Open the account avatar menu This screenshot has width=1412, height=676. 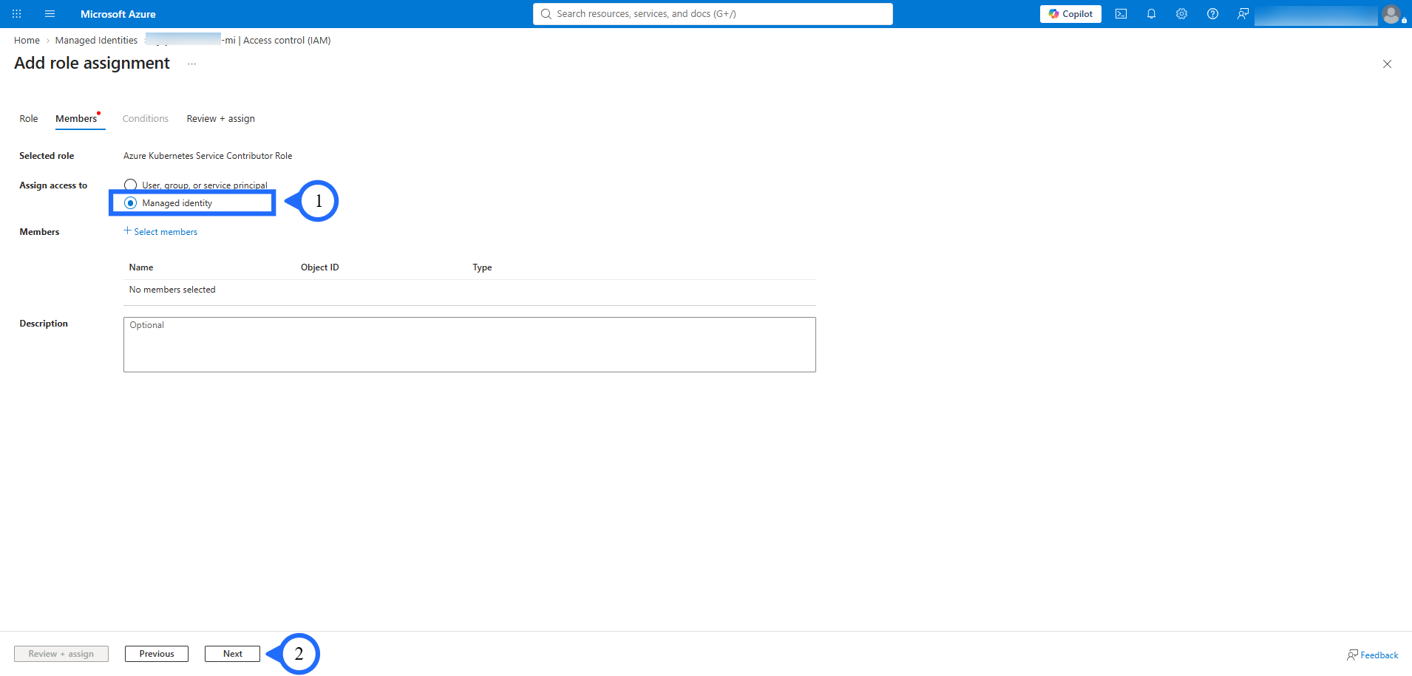coord(1392,14)
